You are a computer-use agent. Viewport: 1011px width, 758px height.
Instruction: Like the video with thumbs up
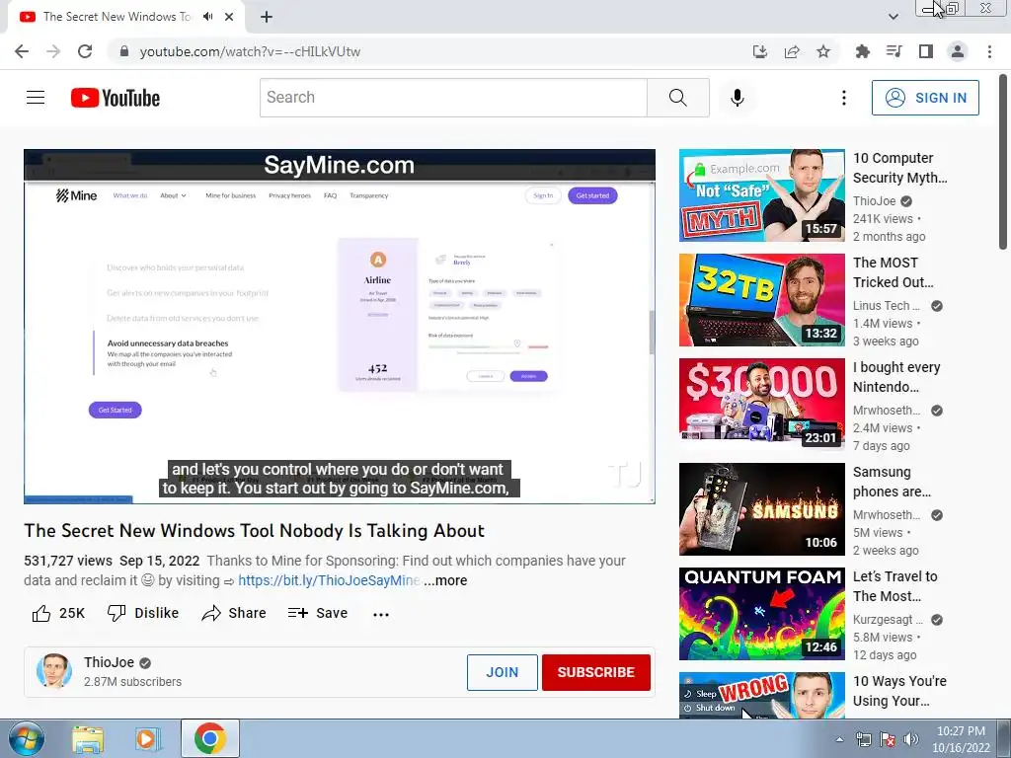coord(58,613)
